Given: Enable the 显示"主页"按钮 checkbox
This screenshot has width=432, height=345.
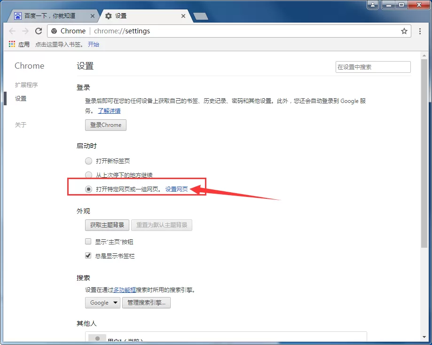Looking at the screenshot, I should click(88, 242).
